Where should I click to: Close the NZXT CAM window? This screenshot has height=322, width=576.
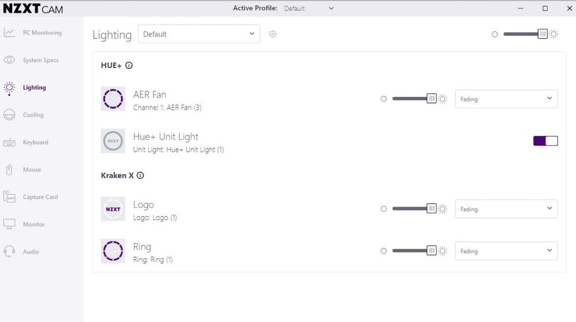point(570,9)
